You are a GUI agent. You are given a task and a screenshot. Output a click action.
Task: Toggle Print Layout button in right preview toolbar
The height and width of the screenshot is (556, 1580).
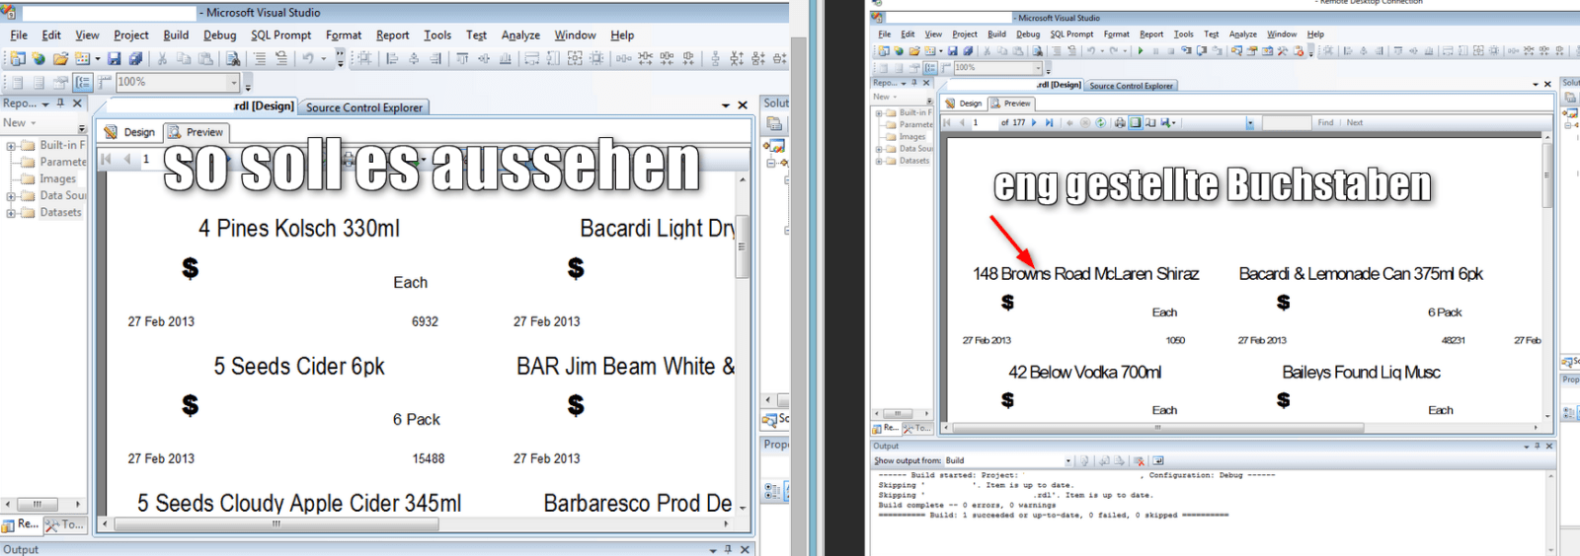1135,123
